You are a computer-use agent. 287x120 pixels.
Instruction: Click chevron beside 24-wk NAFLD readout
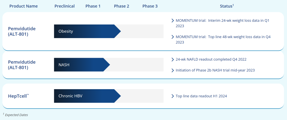click(x=173, y=59)
